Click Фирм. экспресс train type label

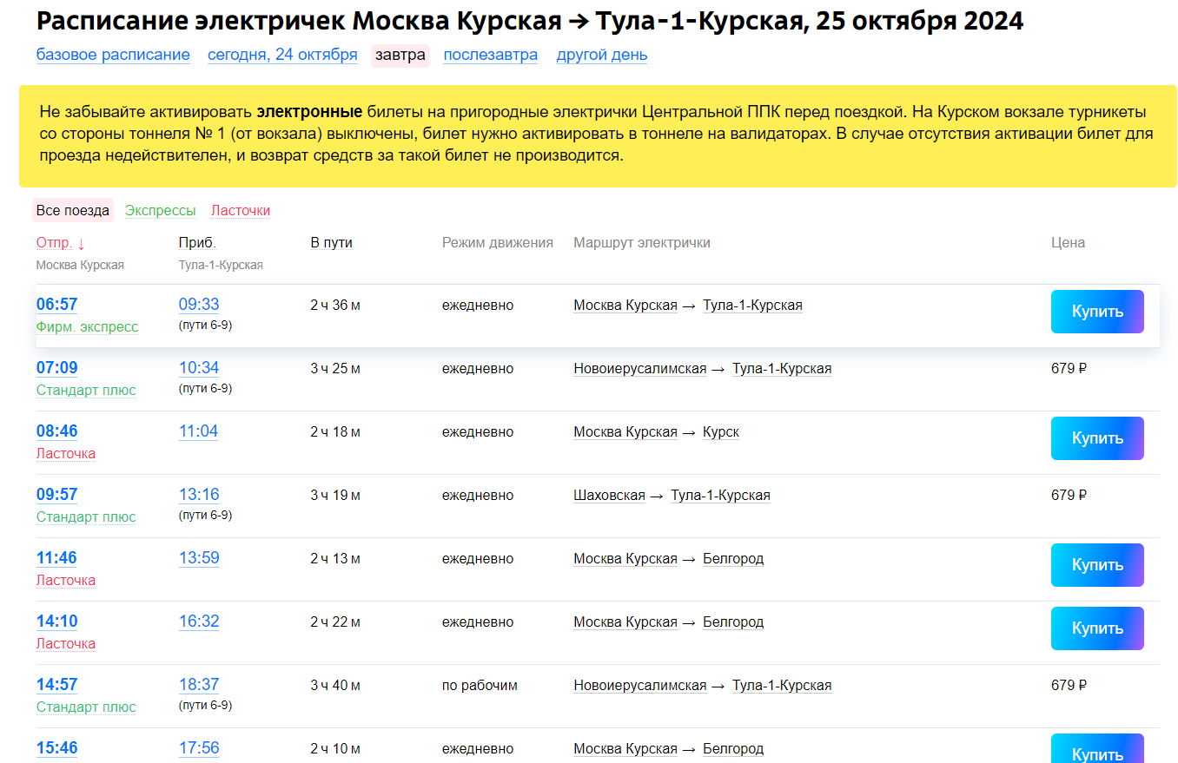87,327
